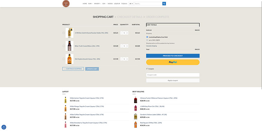Open the search category 'All' dropdown
Viewport: 262px width, 131px height.
point(131,4)
